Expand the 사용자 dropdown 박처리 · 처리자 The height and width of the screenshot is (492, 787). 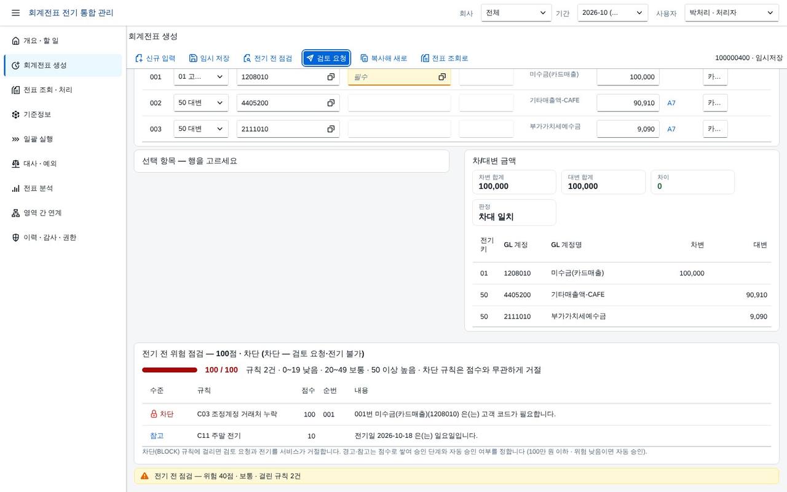[732, 13]
